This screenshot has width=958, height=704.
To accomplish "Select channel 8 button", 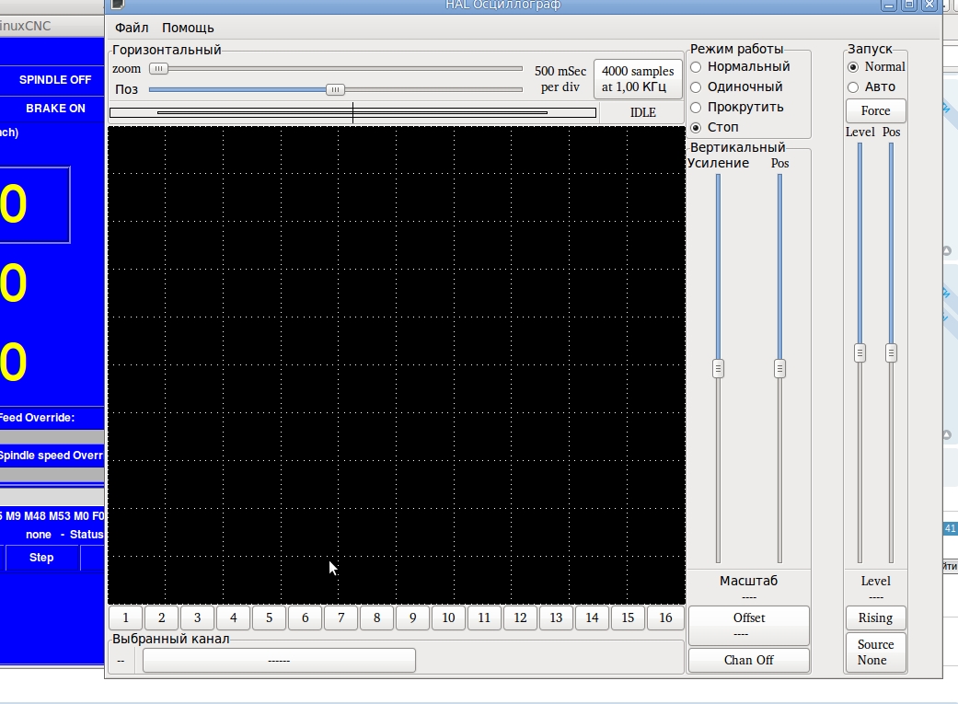I will (377, 617).
